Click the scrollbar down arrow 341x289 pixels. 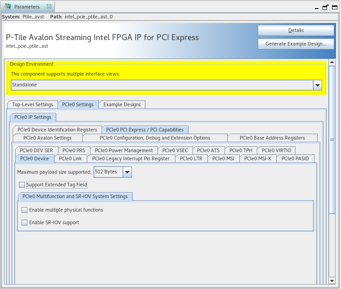tap(332, 281)
